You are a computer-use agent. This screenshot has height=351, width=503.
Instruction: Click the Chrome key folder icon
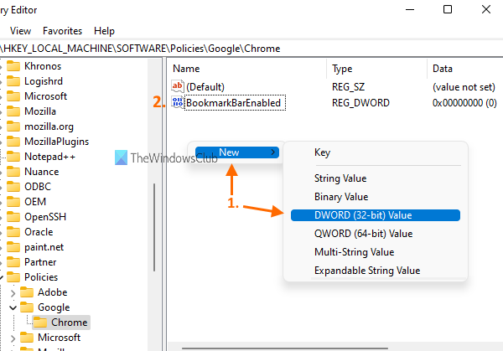(39, 323)
